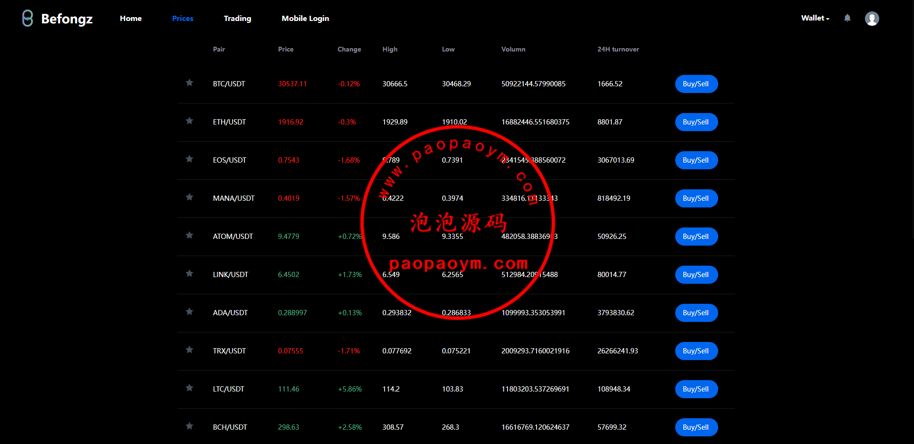Screen dimensions: 914x444
Task: Favorite the BTC/USDT pair star
Action: 189,83
